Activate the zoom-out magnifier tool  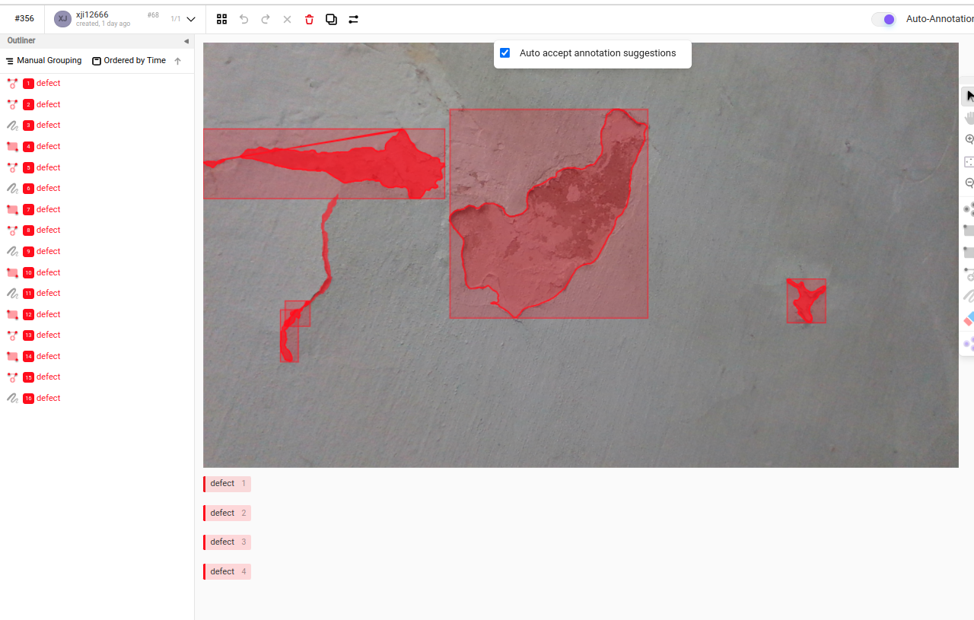969,183
